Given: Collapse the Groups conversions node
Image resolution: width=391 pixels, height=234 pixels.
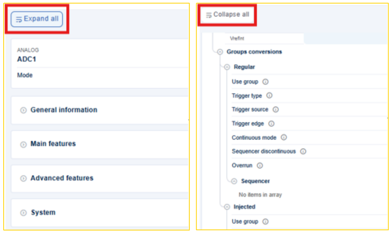Looking at the screenshot, I should [220, 52].
